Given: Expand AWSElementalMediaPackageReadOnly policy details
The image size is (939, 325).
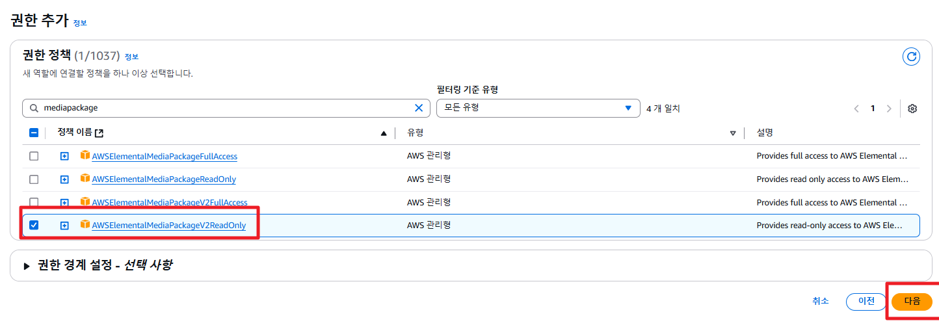Looking at the screenshot, I should (x=64, y=179).
